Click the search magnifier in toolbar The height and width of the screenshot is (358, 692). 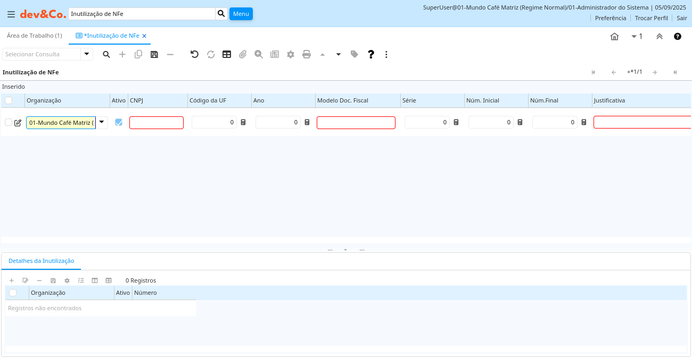click(x=106, y=54)
